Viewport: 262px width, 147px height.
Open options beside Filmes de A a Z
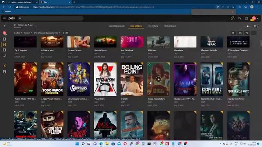click(x=36, y=26)
